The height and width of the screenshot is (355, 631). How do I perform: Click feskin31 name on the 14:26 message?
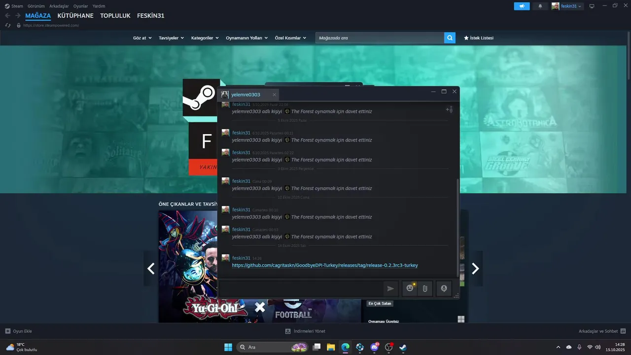click(x=242, y=258)
